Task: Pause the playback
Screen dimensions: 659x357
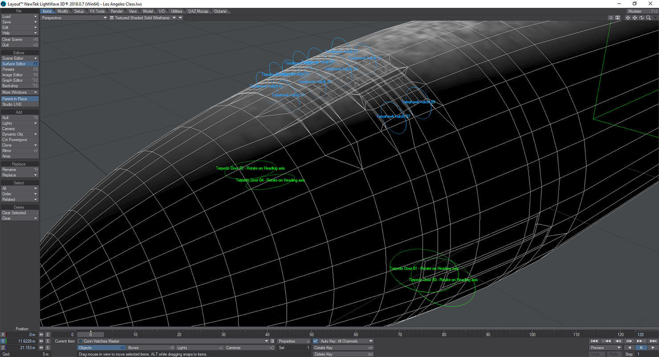Action: tap(641, 348)
